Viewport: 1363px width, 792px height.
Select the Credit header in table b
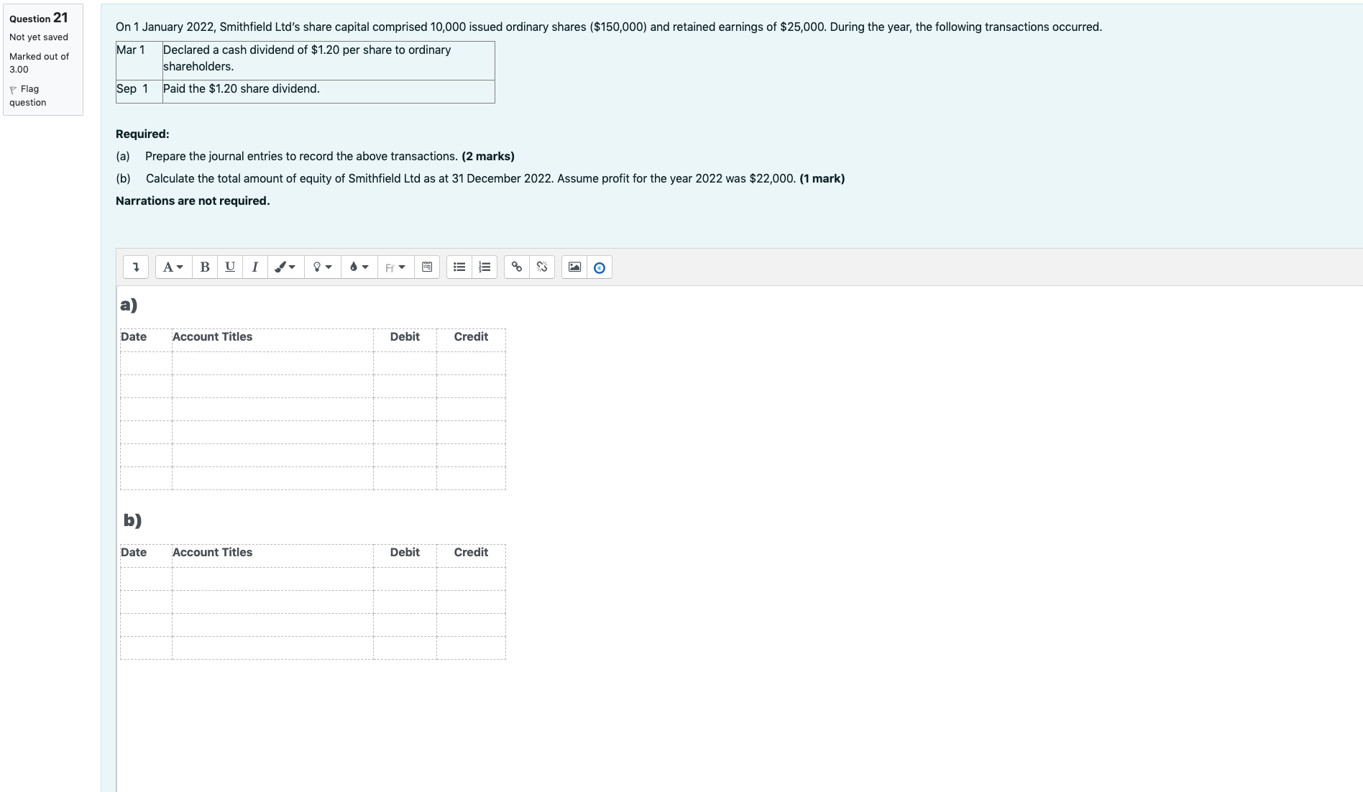click(x=471, y=553)
